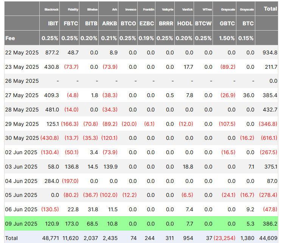The image size is (281, 243).
Task: Select the highlighted 09 Jun 2025 row date
Action: (x=21, y=224)
